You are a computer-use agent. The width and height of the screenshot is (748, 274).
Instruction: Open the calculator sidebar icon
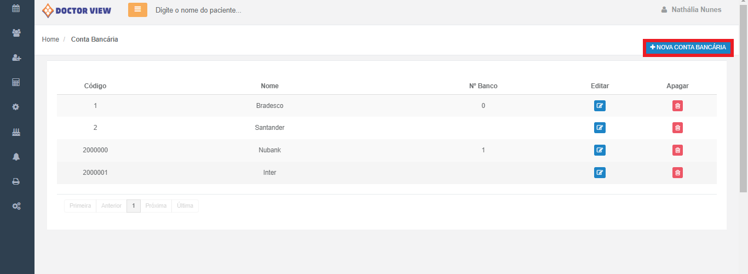pyautogui.click(x=16, y=82)
